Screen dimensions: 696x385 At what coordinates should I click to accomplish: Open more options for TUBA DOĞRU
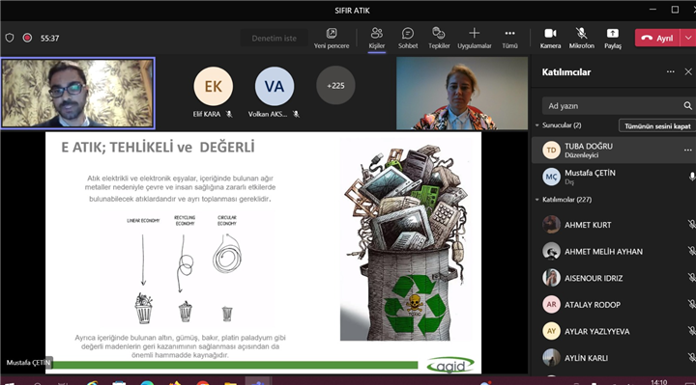687,151
